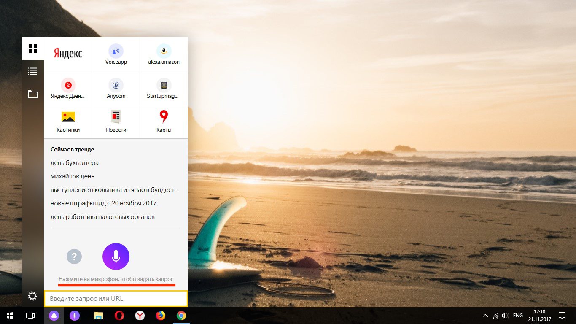
Task: Open the Яндекс tile
Action: [68, 54]
